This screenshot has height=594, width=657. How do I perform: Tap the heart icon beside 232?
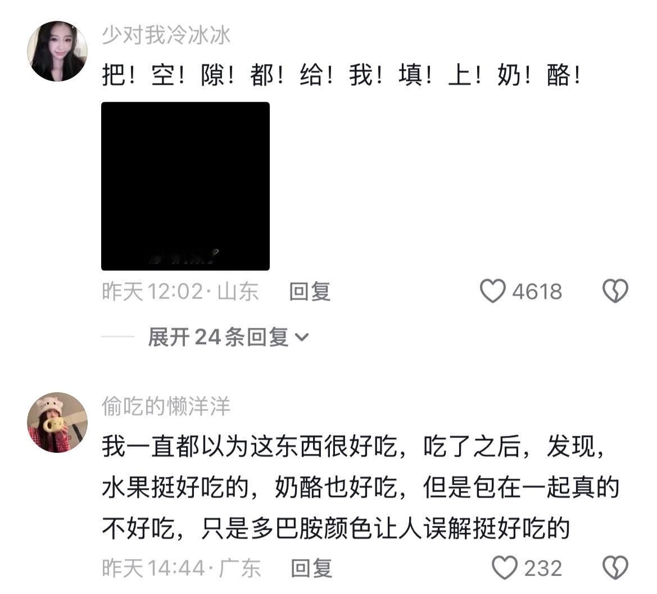(x=505, y=568)
